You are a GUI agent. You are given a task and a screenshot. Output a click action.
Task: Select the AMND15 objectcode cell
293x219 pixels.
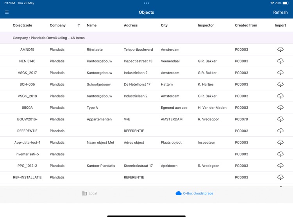click(27, 49)
